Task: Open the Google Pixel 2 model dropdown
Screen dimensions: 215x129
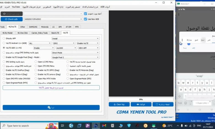Action: [x=76, y=57]
